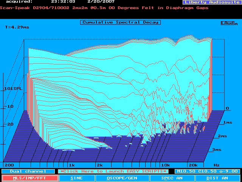Click the Cumulative Spectral Decay title
242x182 pixels.
[120, 22]
